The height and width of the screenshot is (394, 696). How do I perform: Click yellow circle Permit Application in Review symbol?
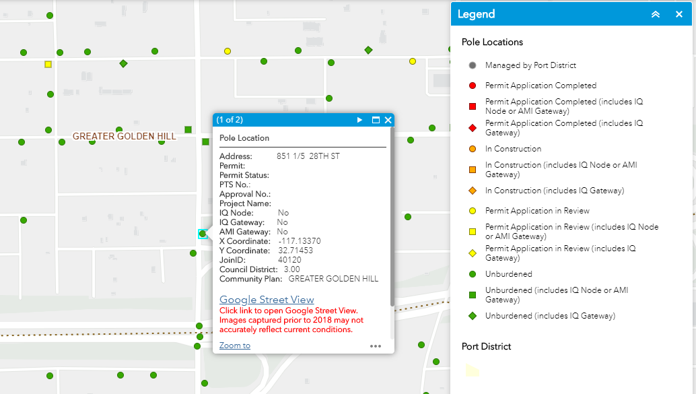click(473, 211)
